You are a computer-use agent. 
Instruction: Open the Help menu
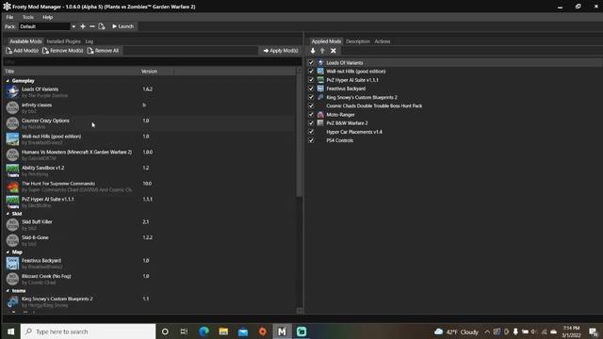point(47,17)
